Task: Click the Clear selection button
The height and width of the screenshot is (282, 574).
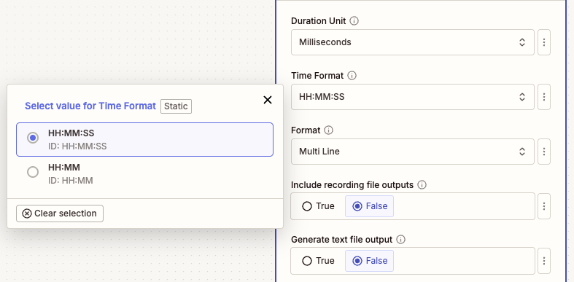Action: 60,214
